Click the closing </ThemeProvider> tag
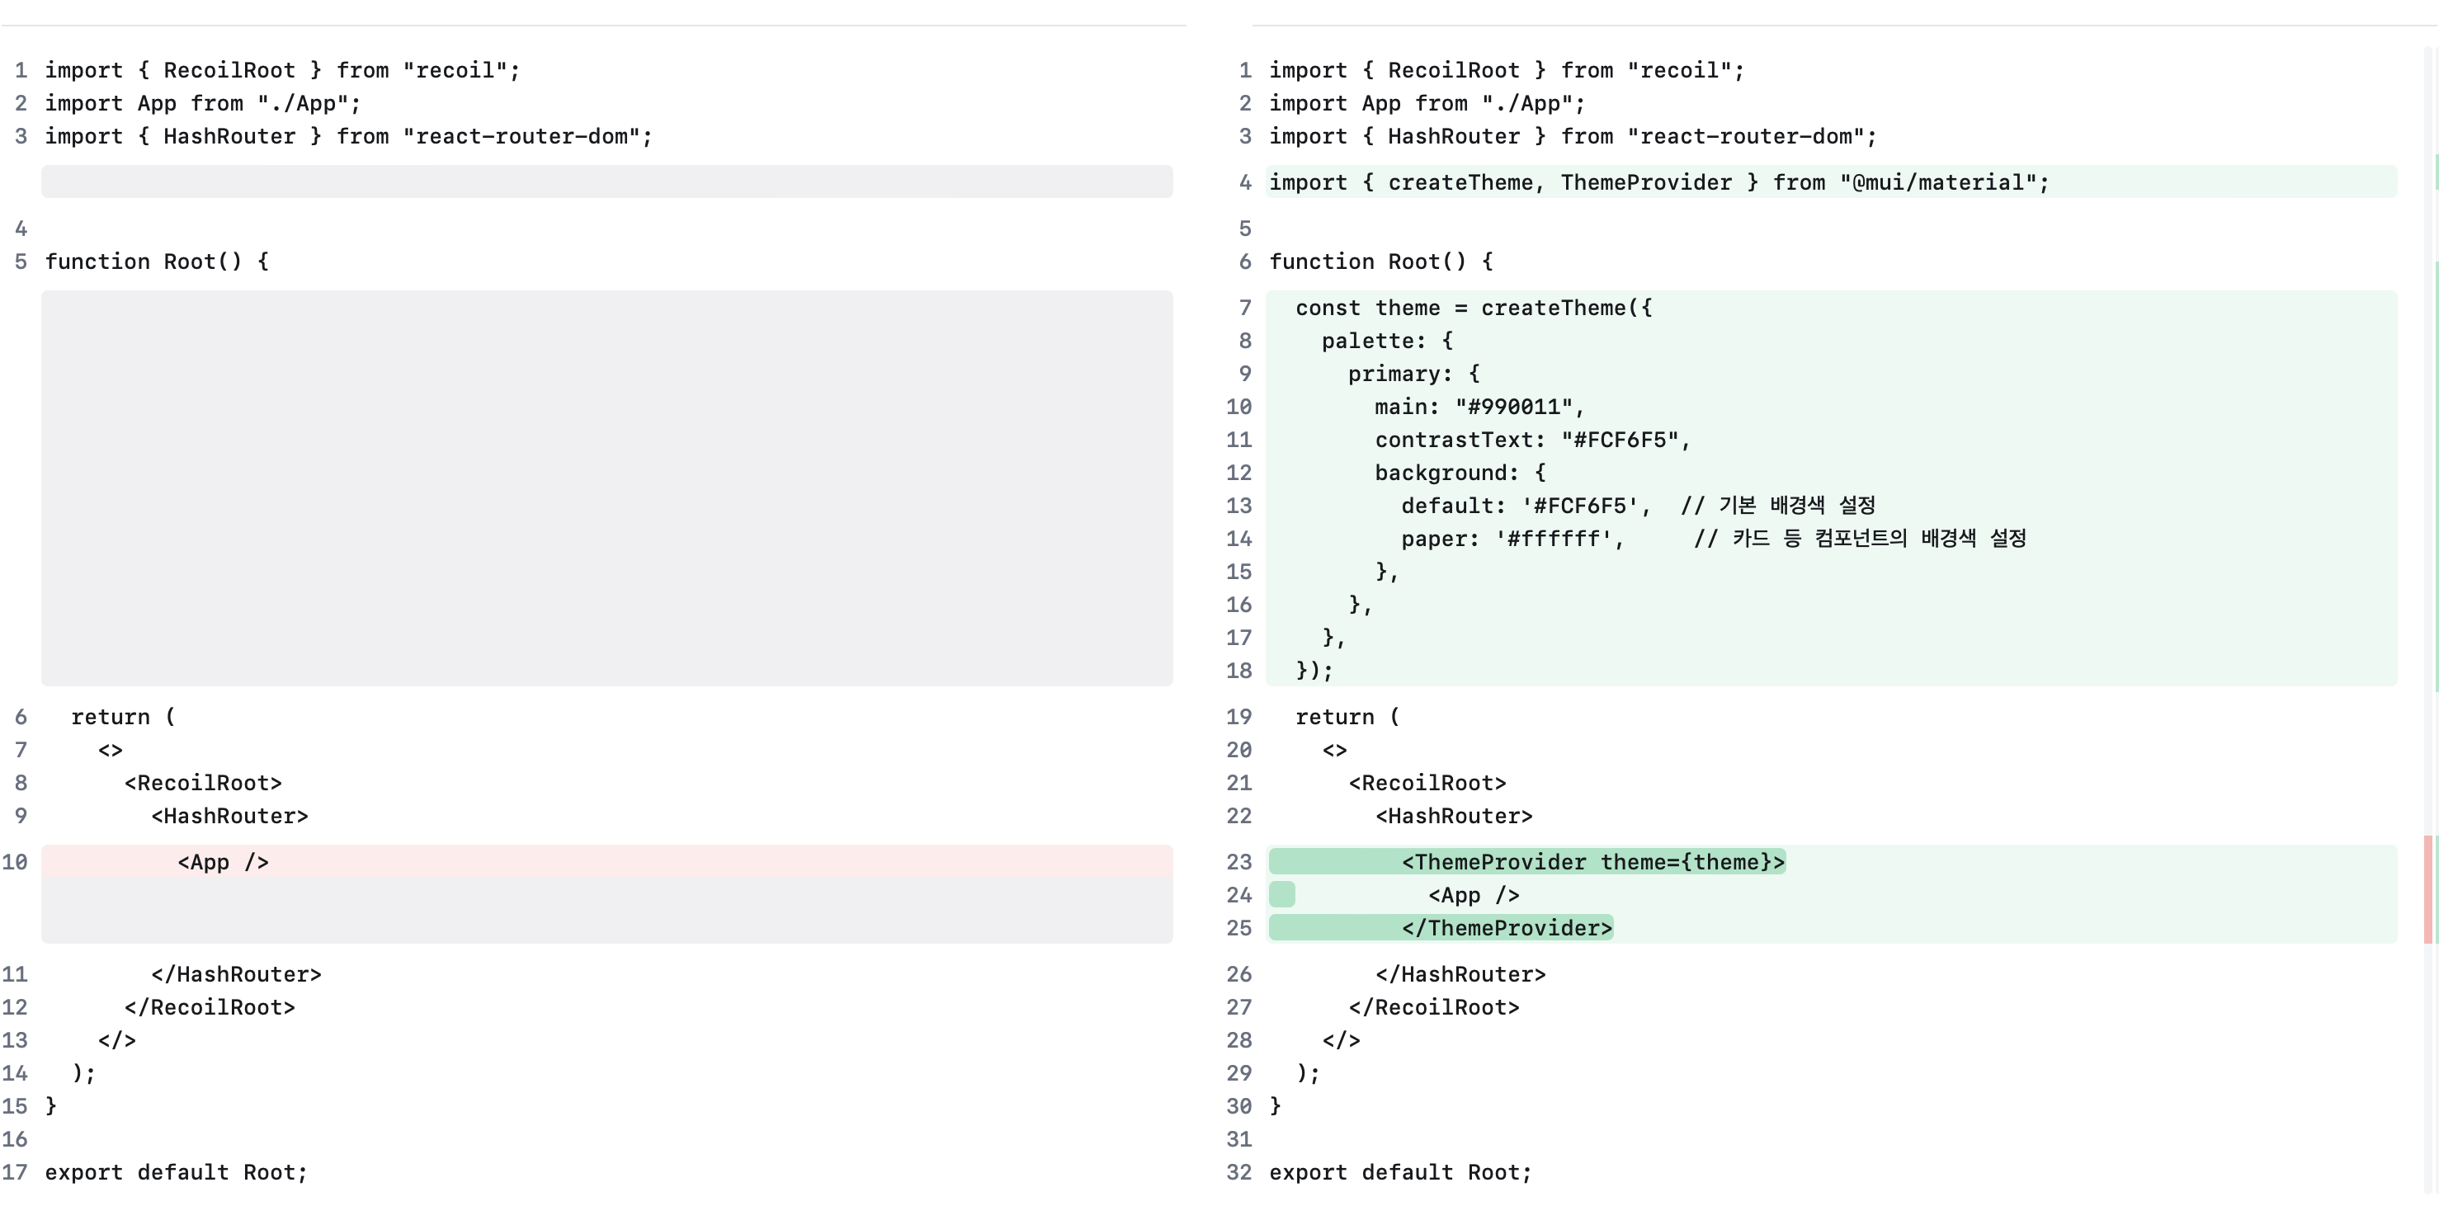The image size is (2439, 1206). pyautogui.click(x=1507, y=928)
